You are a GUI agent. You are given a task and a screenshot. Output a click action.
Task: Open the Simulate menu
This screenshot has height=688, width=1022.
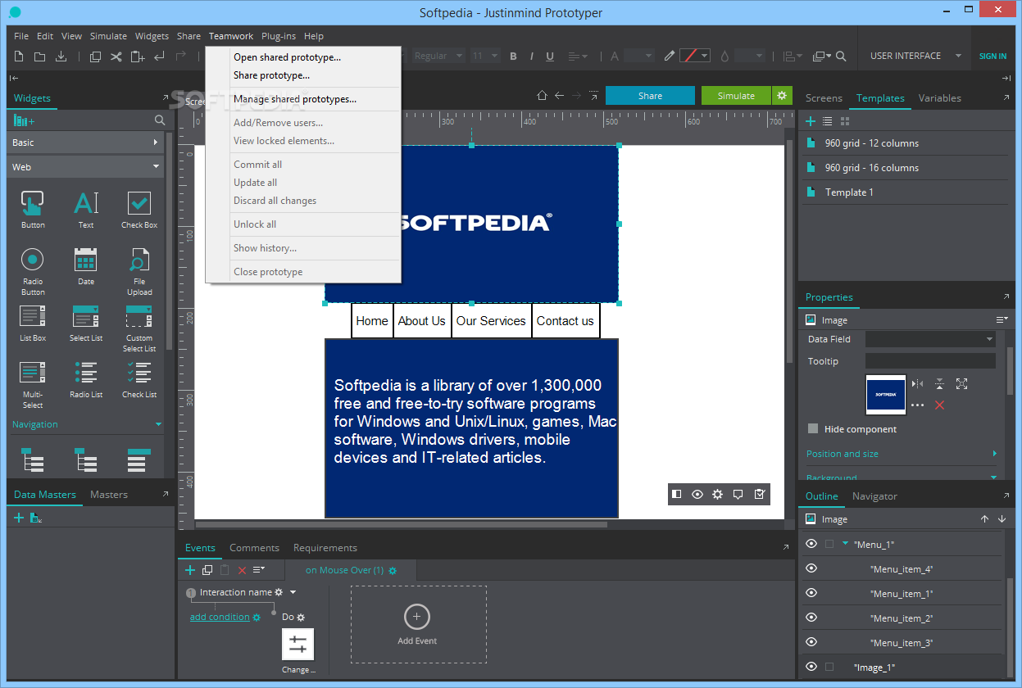point(108,36)
